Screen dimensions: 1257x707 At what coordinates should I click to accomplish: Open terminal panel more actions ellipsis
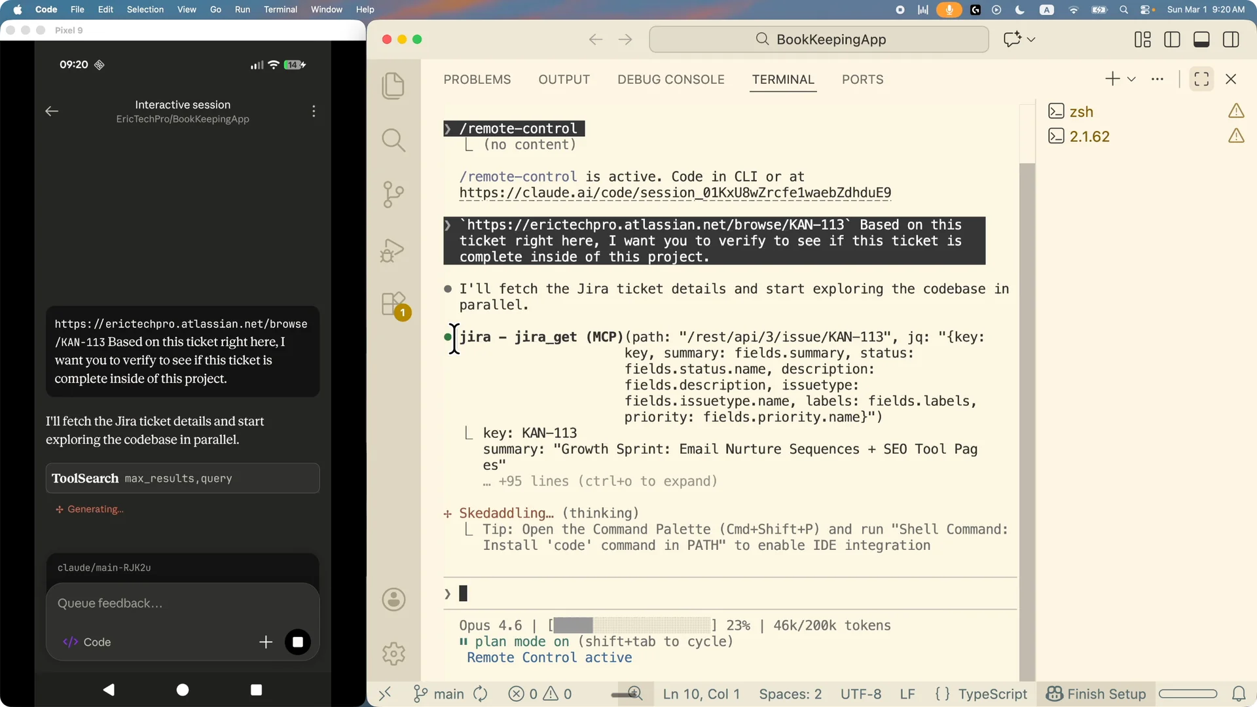(x=1157, y=79)
